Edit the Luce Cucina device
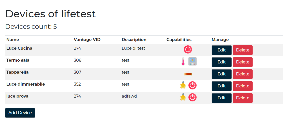The image size is (288, 133). (x=222, y=50)
